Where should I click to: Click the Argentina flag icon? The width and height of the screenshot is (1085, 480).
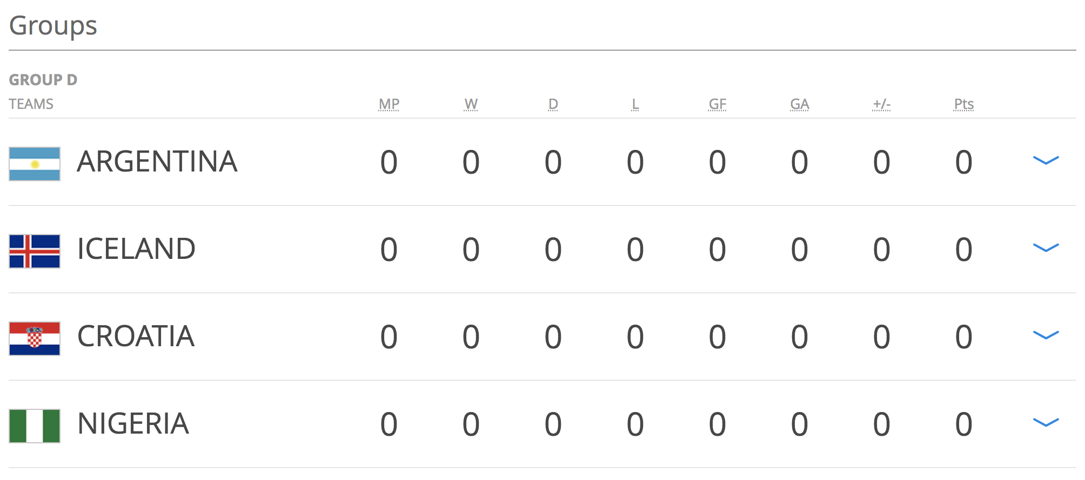pyautogui.click(x=35, y=163)
